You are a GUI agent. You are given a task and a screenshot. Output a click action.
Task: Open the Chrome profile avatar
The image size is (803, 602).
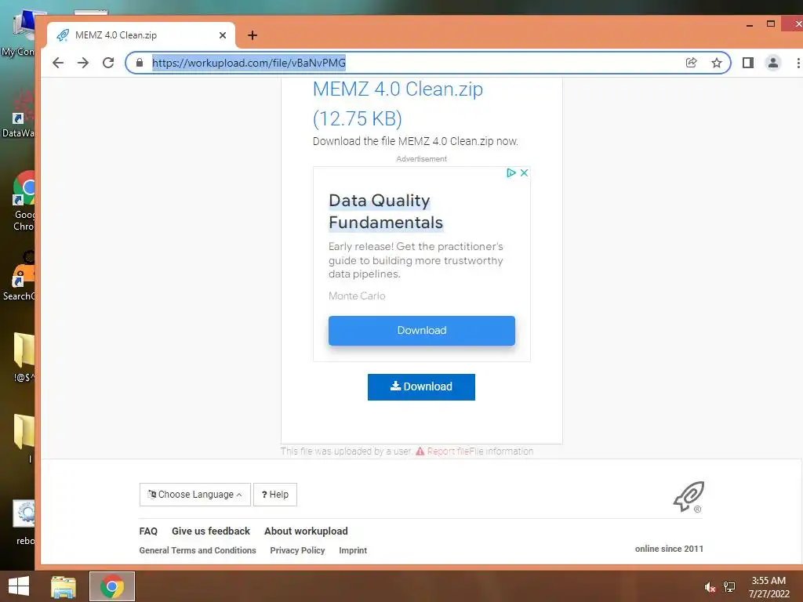pyautogui.click(x=772, y=63)
